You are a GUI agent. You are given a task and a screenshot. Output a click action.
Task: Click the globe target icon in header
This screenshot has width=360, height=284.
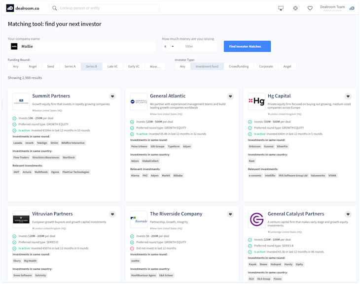point(295,8)
